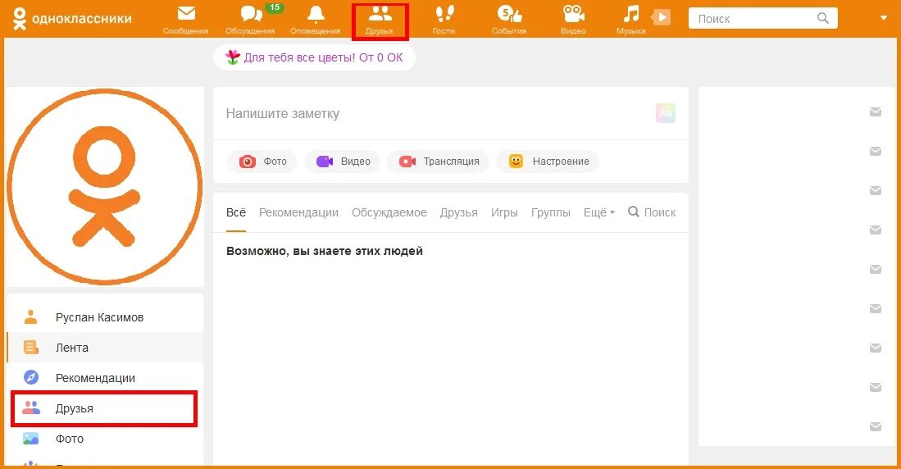This screenshot has width=901, height=469.
Task: Open the account dropdown arrow at top right
Action: [x=884, y=18]
